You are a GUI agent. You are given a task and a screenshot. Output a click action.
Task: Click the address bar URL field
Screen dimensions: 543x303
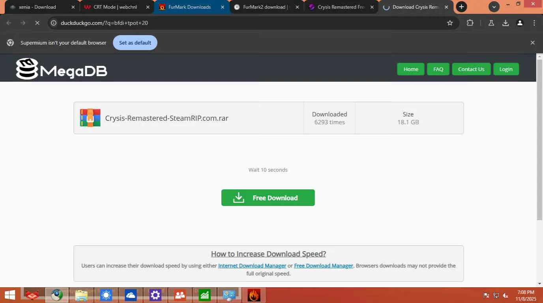coord(253,23)
